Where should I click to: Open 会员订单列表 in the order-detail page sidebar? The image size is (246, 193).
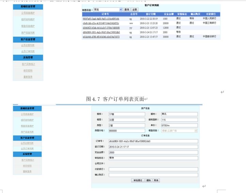[27, 148]
